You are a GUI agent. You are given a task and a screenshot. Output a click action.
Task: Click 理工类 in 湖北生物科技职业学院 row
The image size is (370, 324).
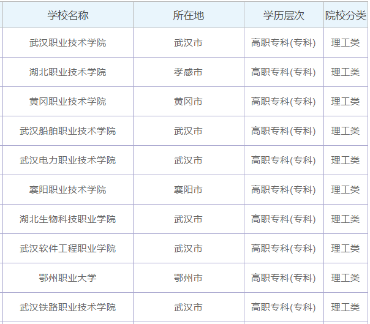click(345, 219)
